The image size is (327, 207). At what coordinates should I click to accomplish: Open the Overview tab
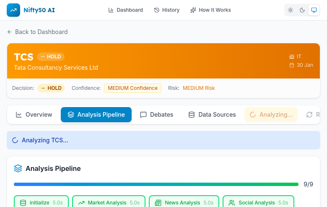34,115
